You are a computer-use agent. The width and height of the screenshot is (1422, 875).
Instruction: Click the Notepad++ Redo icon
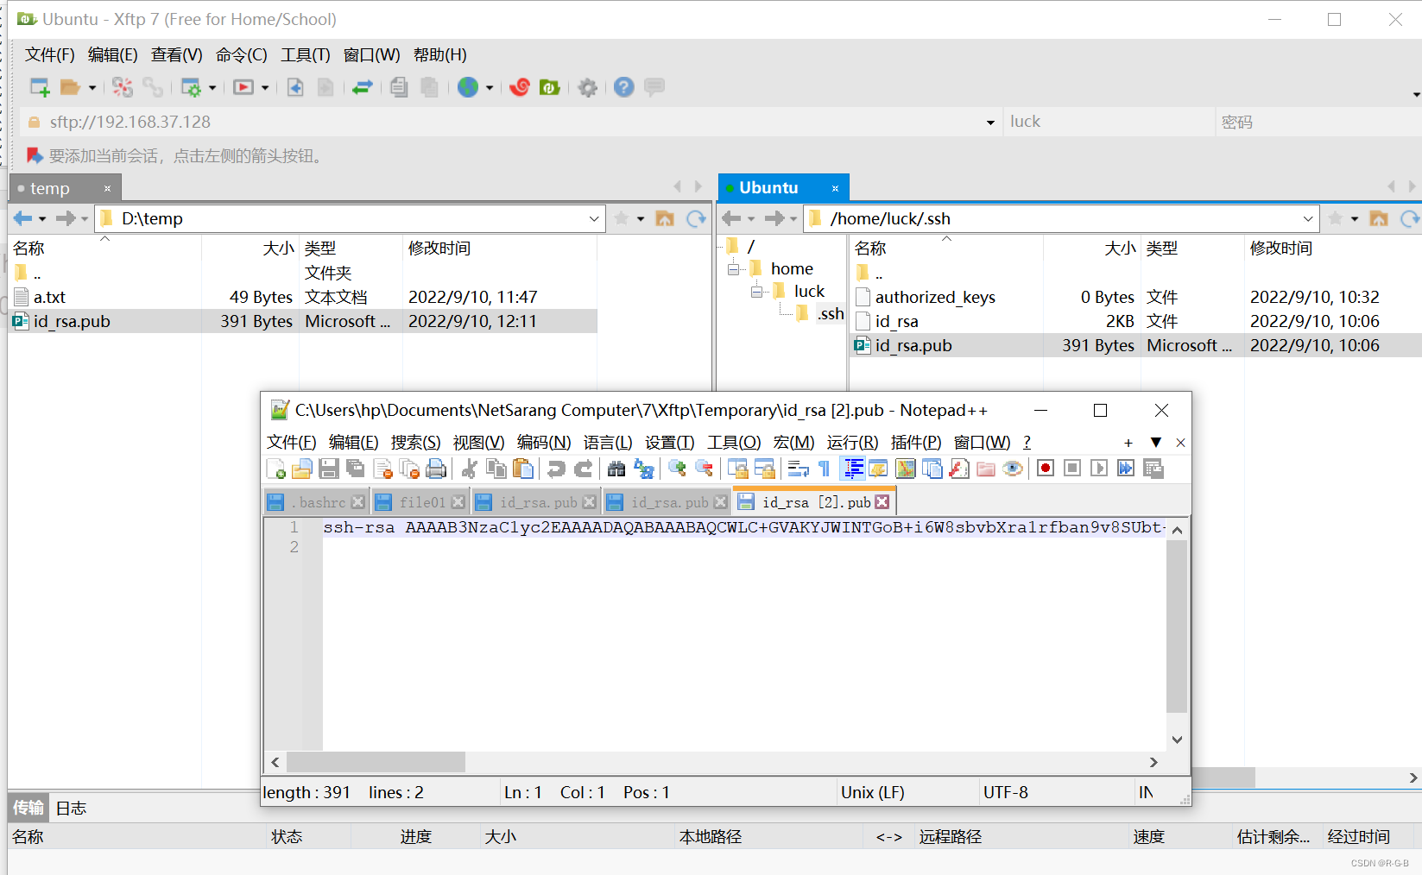[584, 469]
